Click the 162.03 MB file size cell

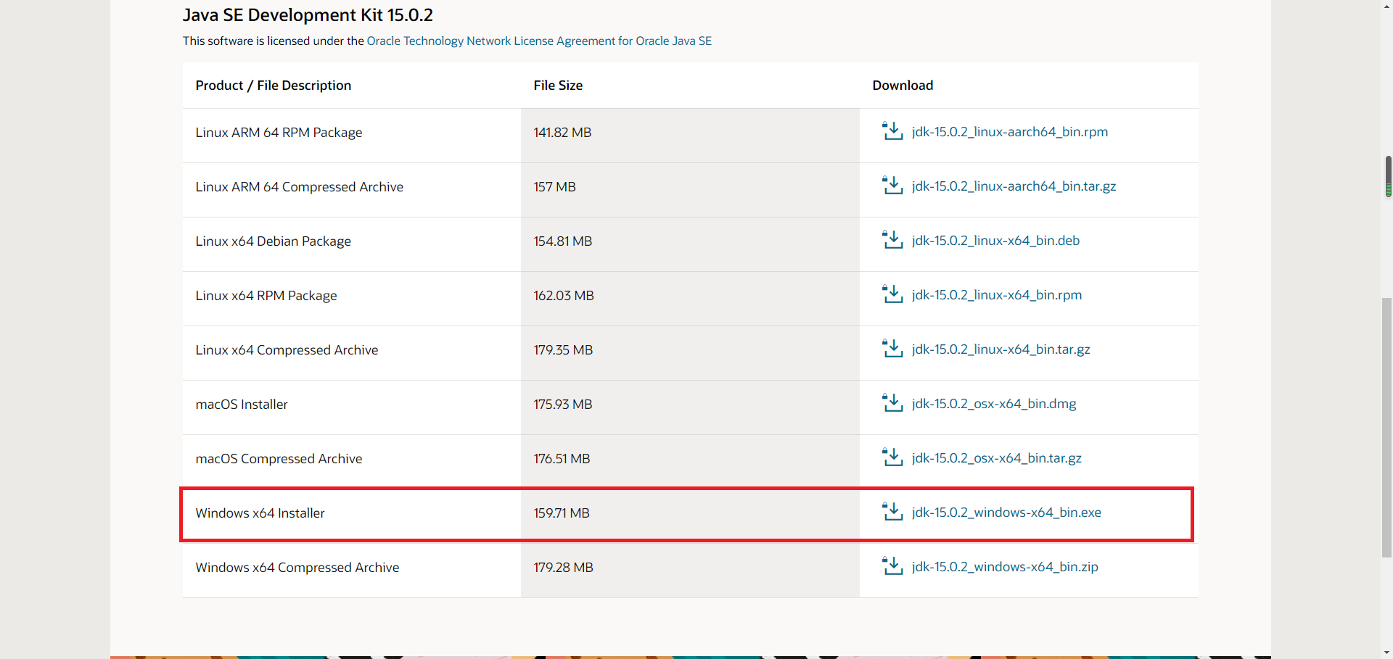(690, 299)
